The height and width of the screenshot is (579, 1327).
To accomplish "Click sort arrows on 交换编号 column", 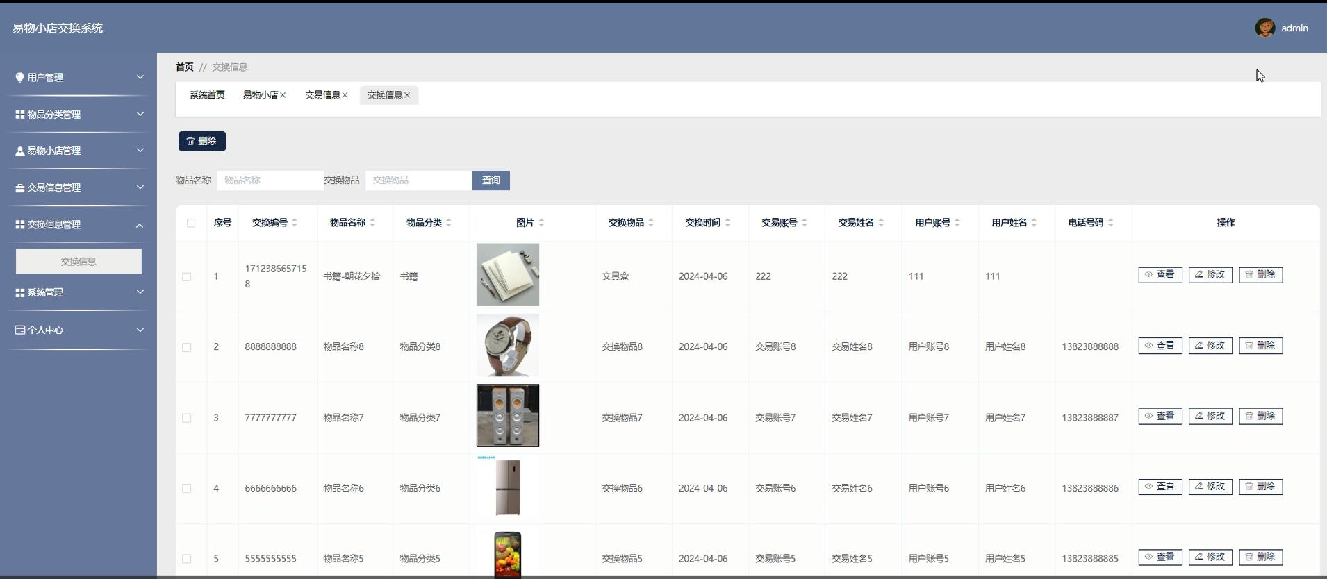I will 295,223.
